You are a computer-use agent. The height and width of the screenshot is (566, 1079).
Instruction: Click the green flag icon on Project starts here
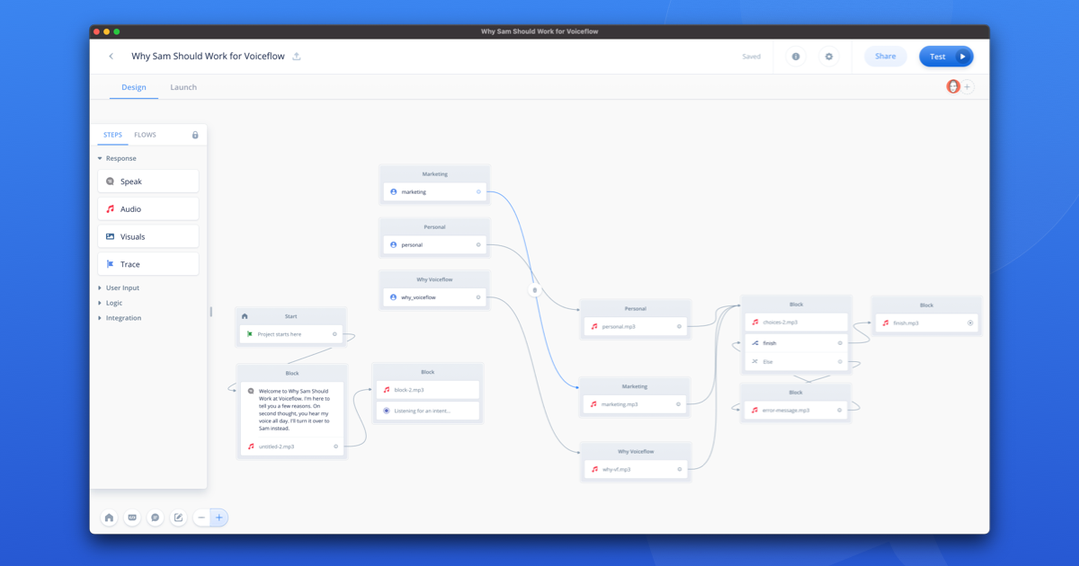[250, 334]
